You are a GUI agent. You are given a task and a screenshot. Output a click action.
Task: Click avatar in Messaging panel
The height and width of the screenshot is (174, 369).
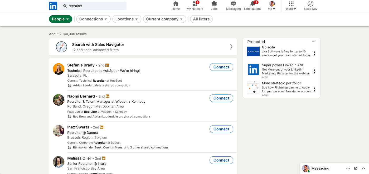(x=306, y=168)
